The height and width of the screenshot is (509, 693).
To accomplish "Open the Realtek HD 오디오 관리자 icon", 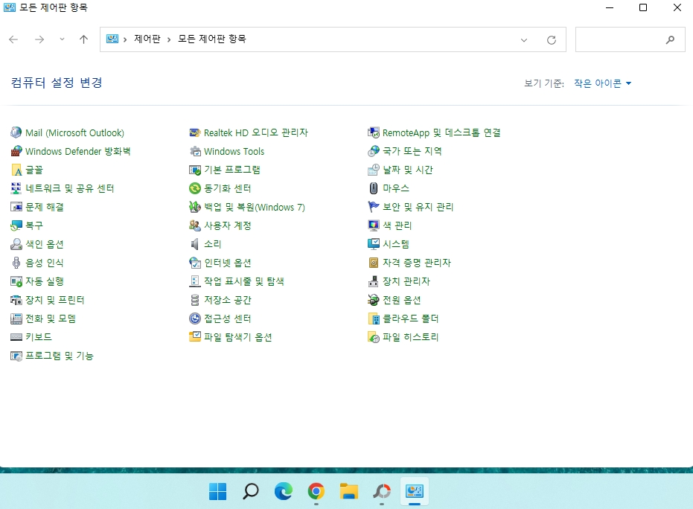I will pyautogui.click(x=194, y=132).
